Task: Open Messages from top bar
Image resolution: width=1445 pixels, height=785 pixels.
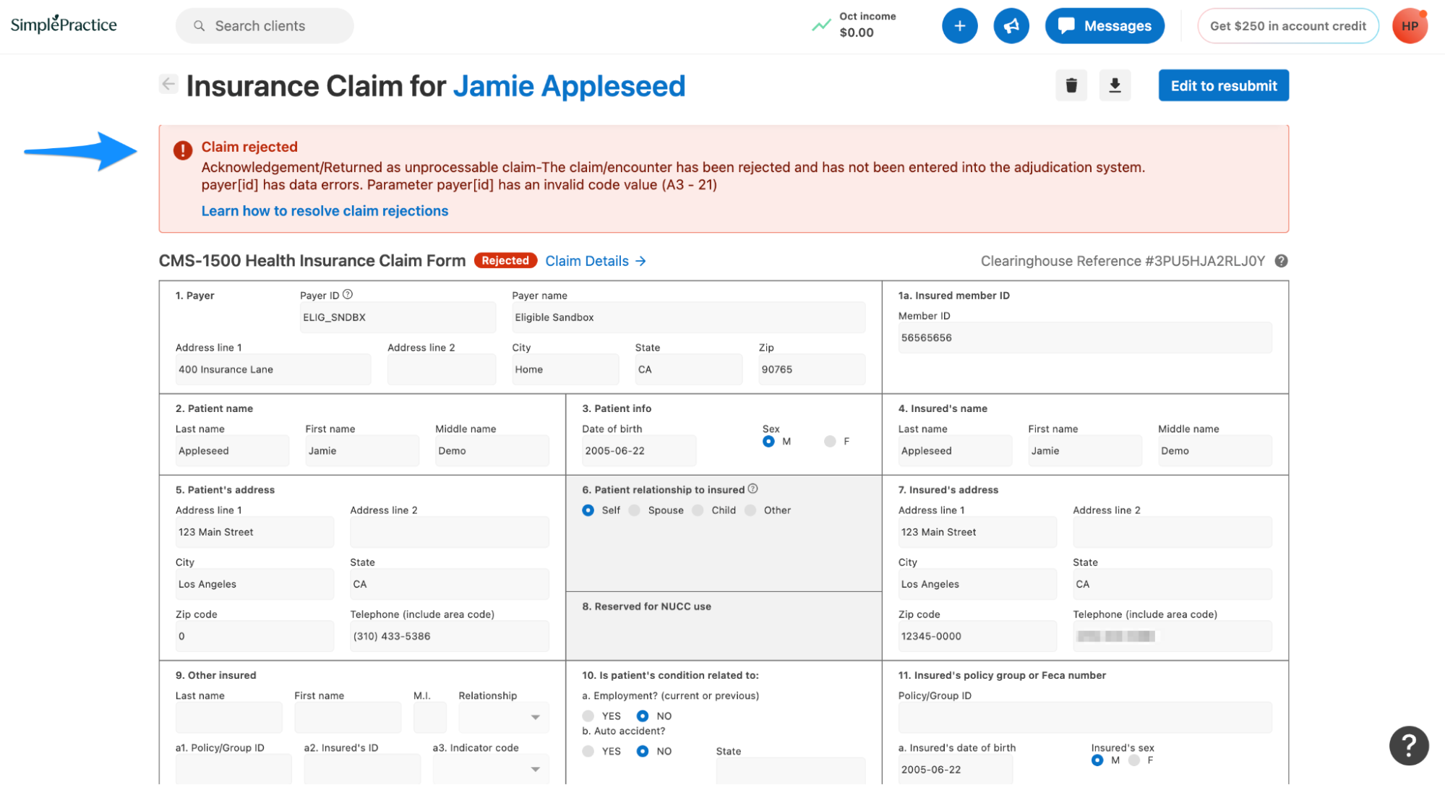Action: [x=1104, y=26]
